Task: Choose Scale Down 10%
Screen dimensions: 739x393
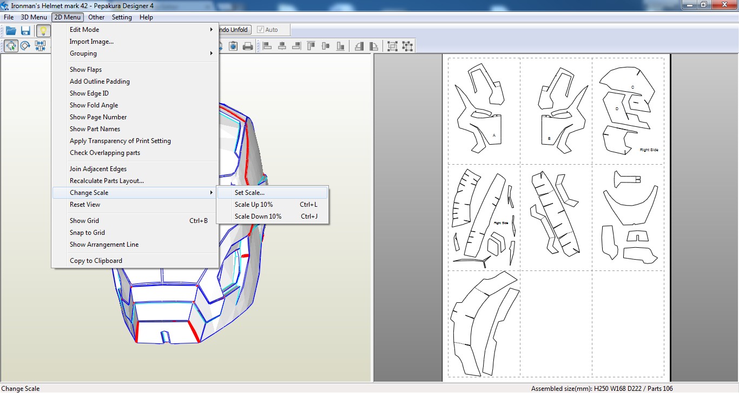Action: (x=272, y=216)
